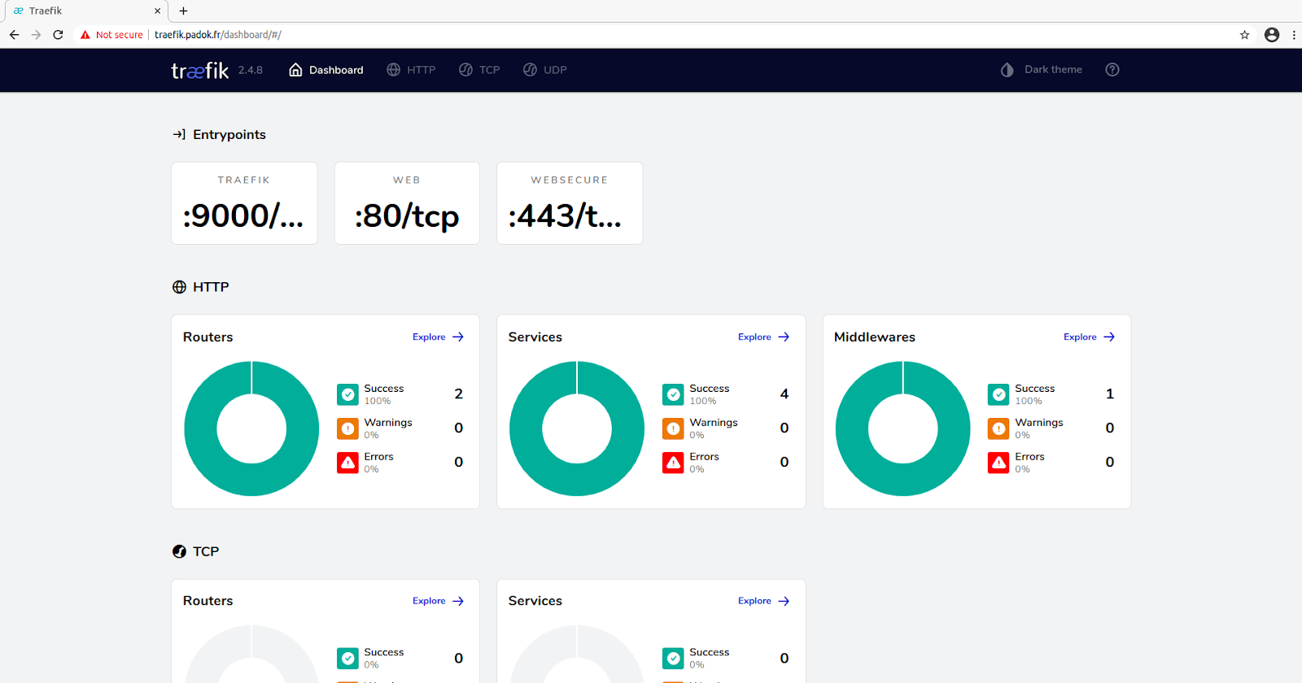The width and height of the screenshot is (1302, 683).
Task: Open browser profile avatar
Action: [1272, 35]
